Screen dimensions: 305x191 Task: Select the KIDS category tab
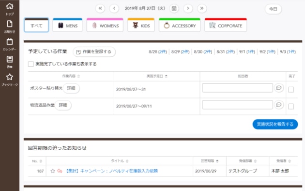pos(141,25)
